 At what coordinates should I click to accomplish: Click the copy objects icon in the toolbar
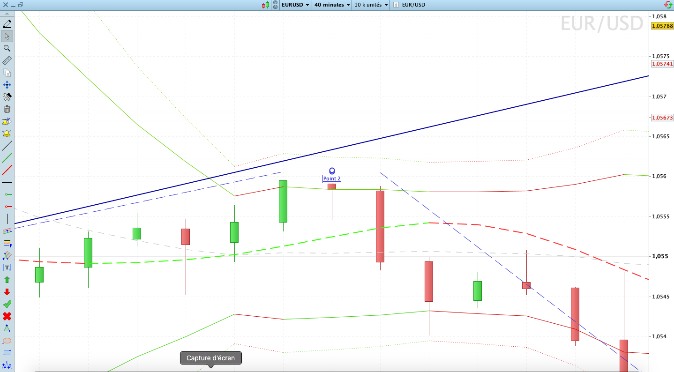click(x=7, y=73)
